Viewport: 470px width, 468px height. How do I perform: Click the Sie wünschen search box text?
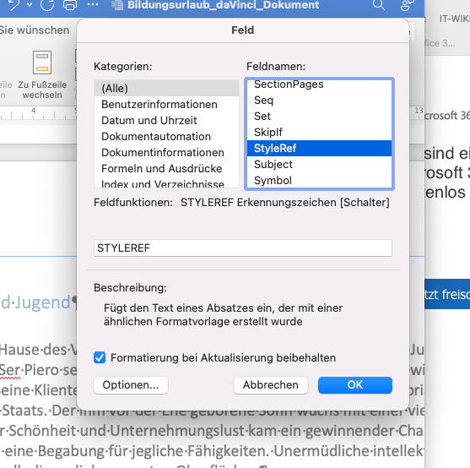[35, 30]
